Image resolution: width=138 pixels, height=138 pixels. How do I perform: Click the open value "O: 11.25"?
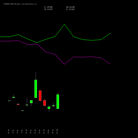pos(48,9)
